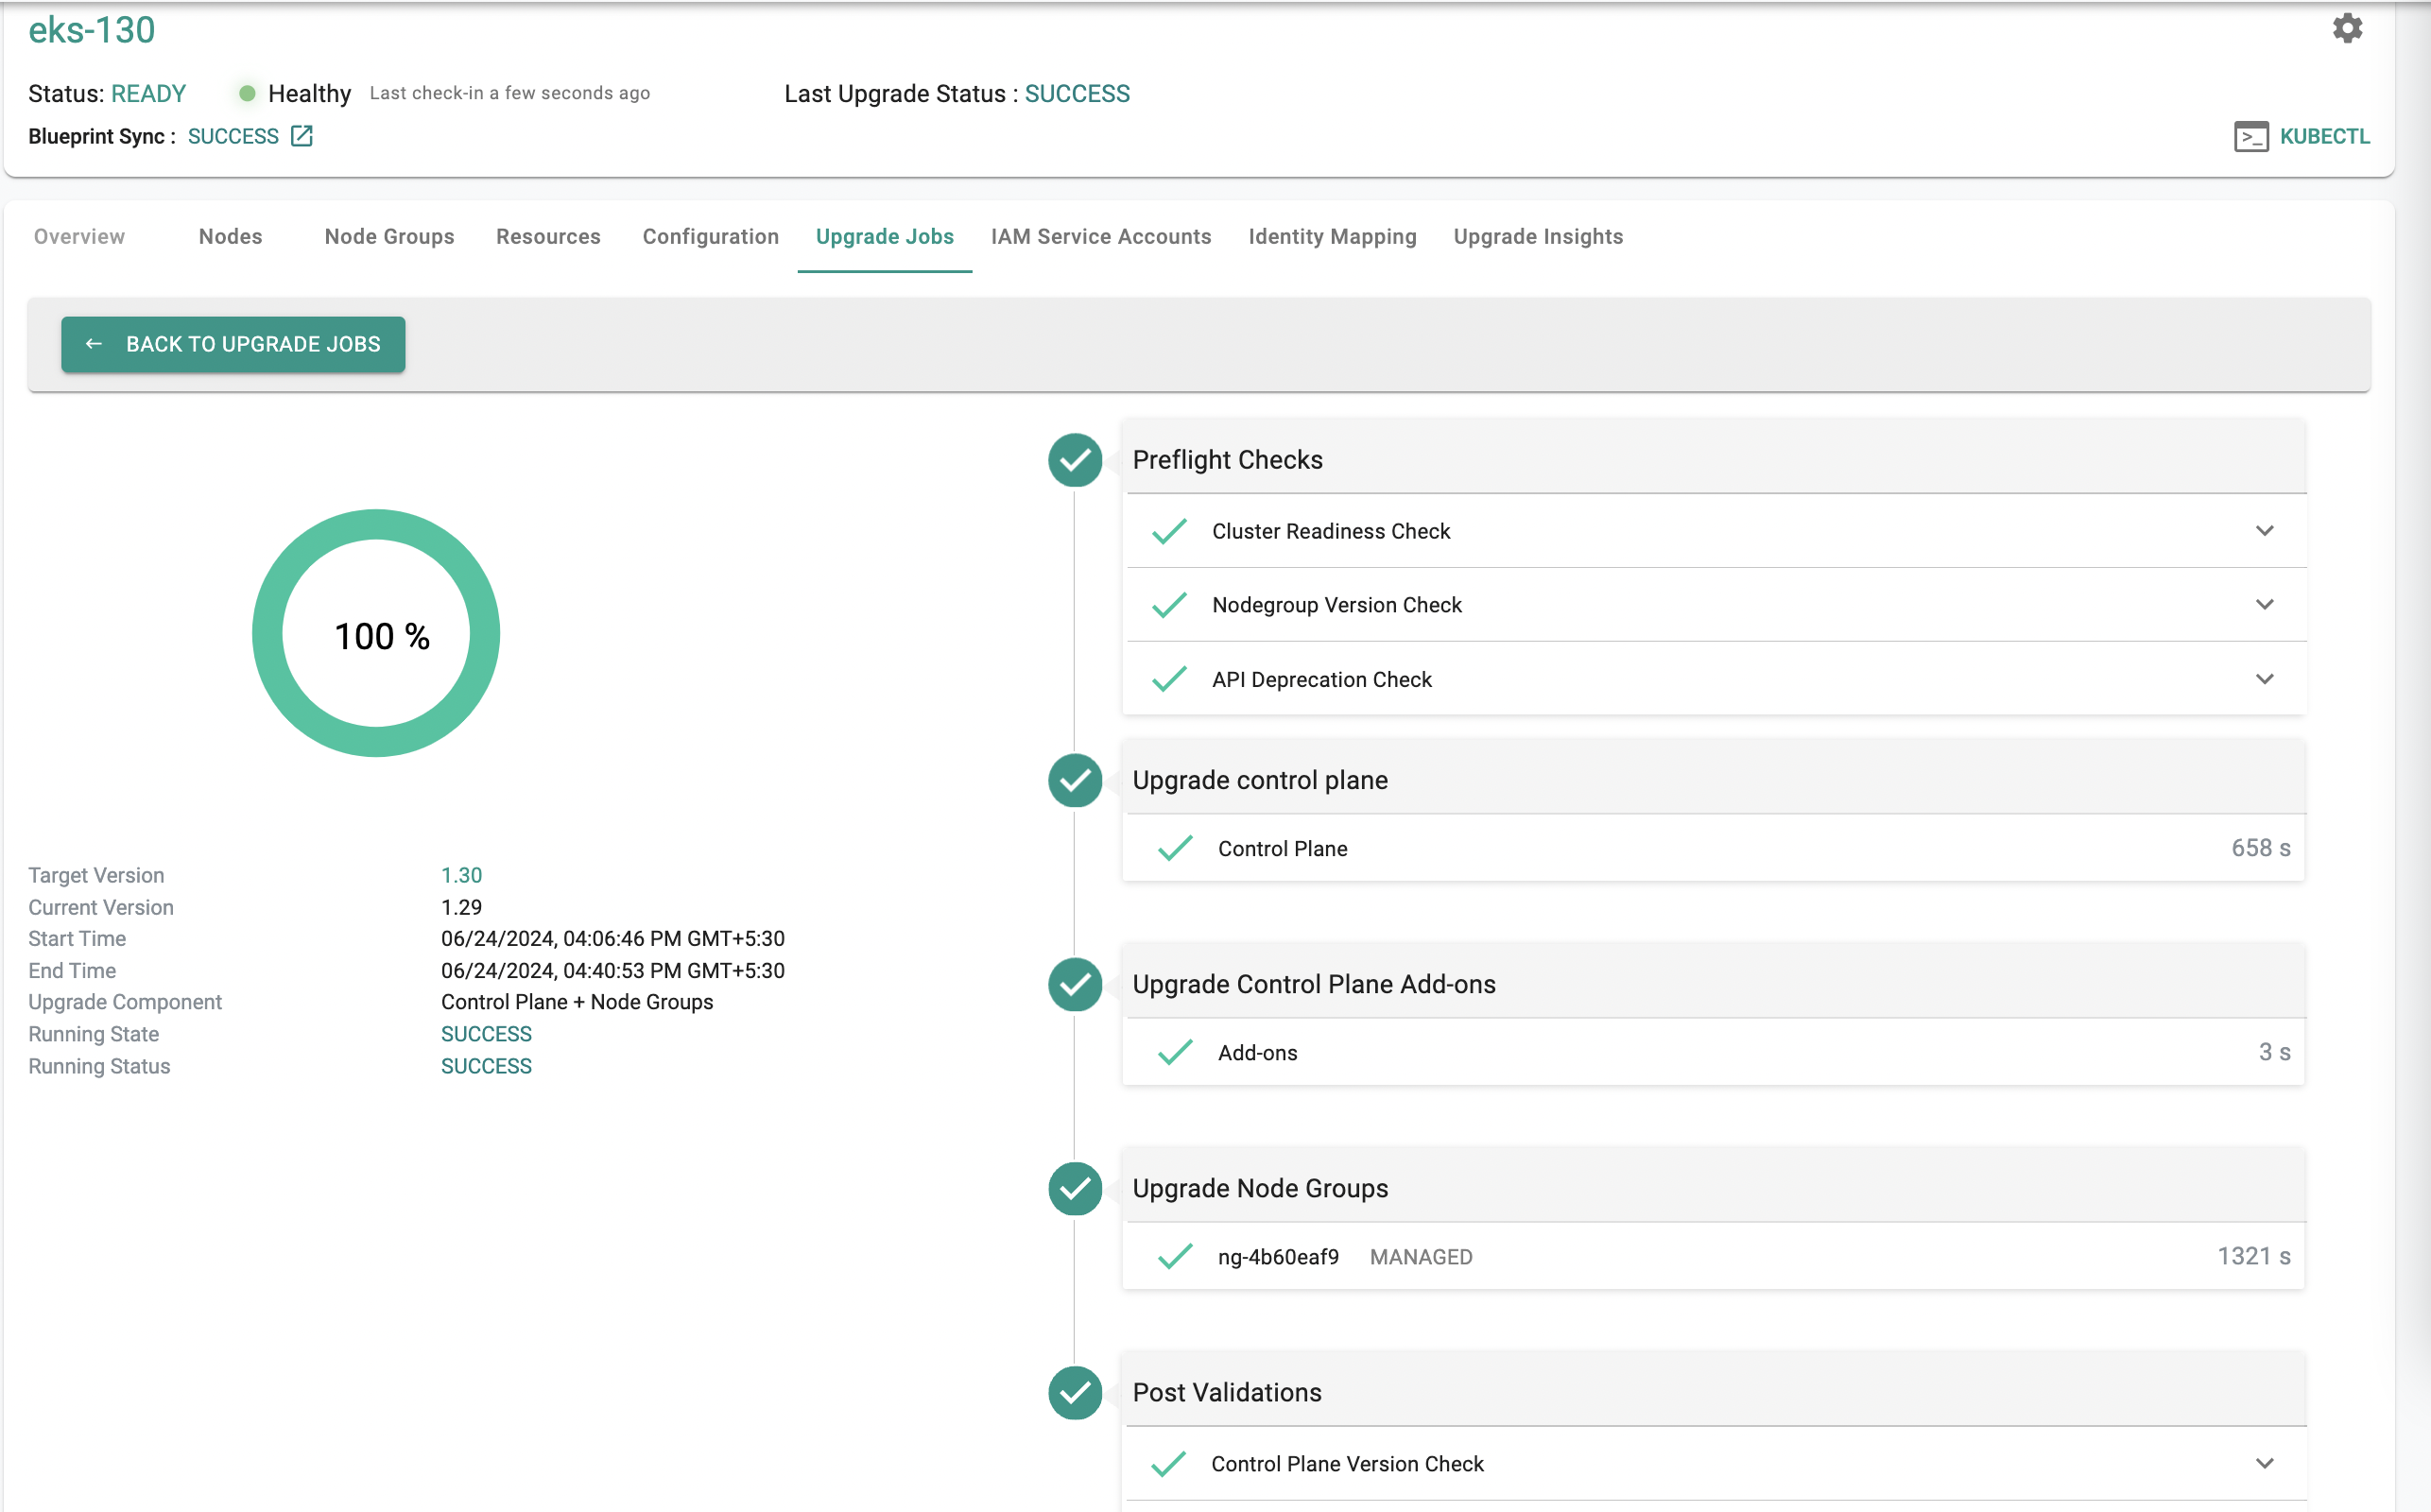Click the Upgrade Node Groups checkmark icon
2431x1512 pixels.
pos(1077,1188)
